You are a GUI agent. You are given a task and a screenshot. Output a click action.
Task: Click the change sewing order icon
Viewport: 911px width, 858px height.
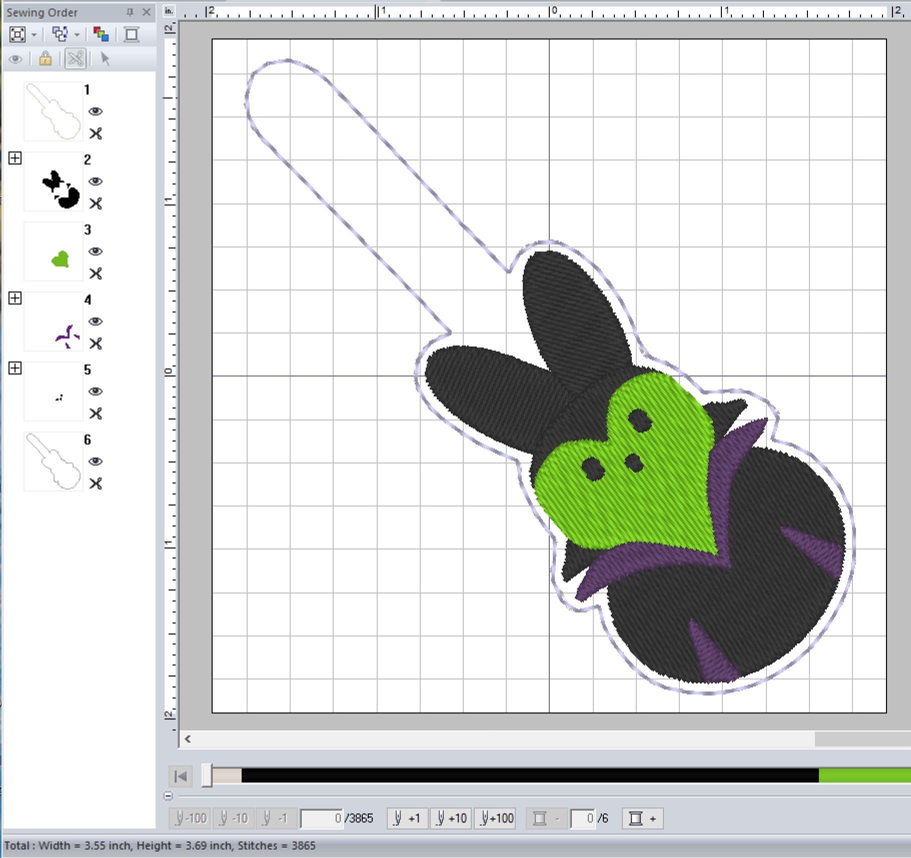click(x=60, y=34)
